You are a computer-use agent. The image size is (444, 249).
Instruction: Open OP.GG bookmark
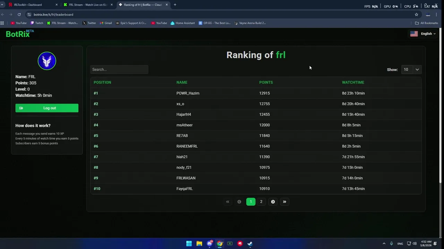pyautogui.click(x=215, y=23)
